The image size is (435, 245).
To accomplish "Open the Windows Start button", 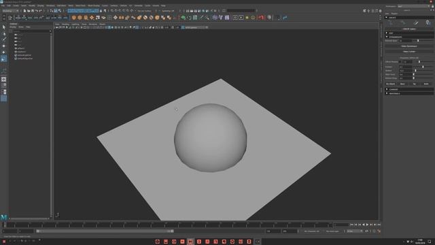I will click(x=4, y=242).
